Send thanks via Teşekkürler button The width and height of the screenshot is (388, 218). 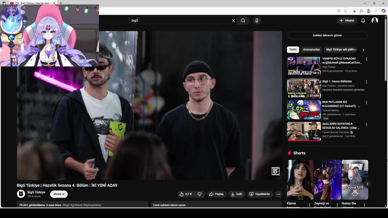tap(260, 194)
